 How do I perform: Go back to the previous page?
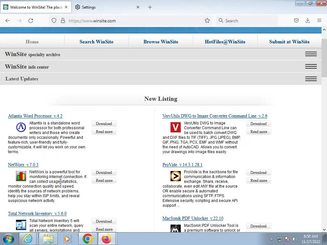[x=8, y=21]
